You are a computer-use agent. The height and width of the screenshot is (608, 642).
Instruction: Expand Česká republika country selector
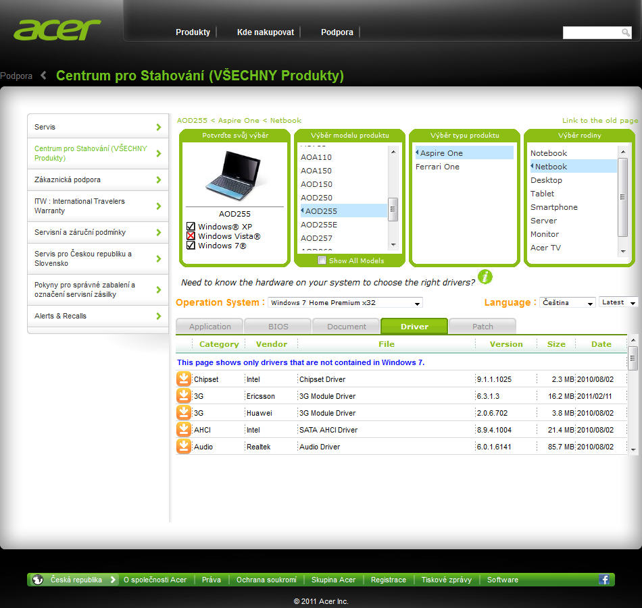coord(73,580)
